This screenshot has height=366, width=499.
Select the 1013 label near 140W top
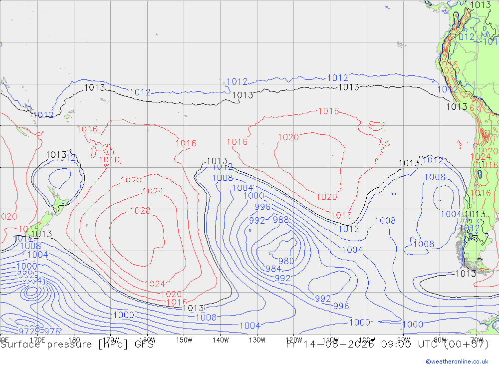click(x=243, y=95)
